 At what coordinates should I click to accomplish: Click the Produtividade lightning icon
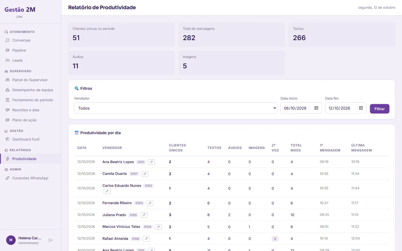(8, 159)
